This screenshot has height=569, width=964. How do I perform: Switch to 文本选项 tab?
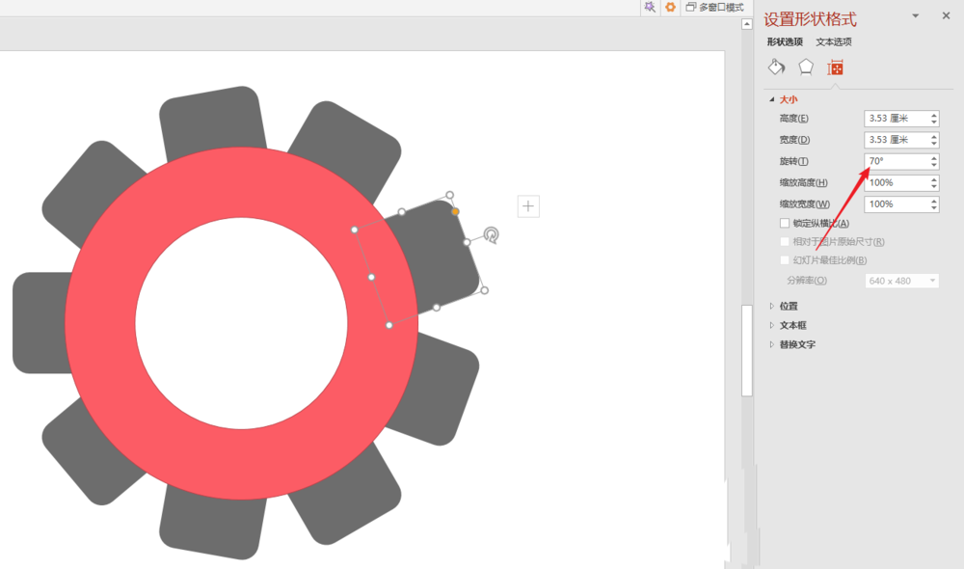[x=834, y=41]
